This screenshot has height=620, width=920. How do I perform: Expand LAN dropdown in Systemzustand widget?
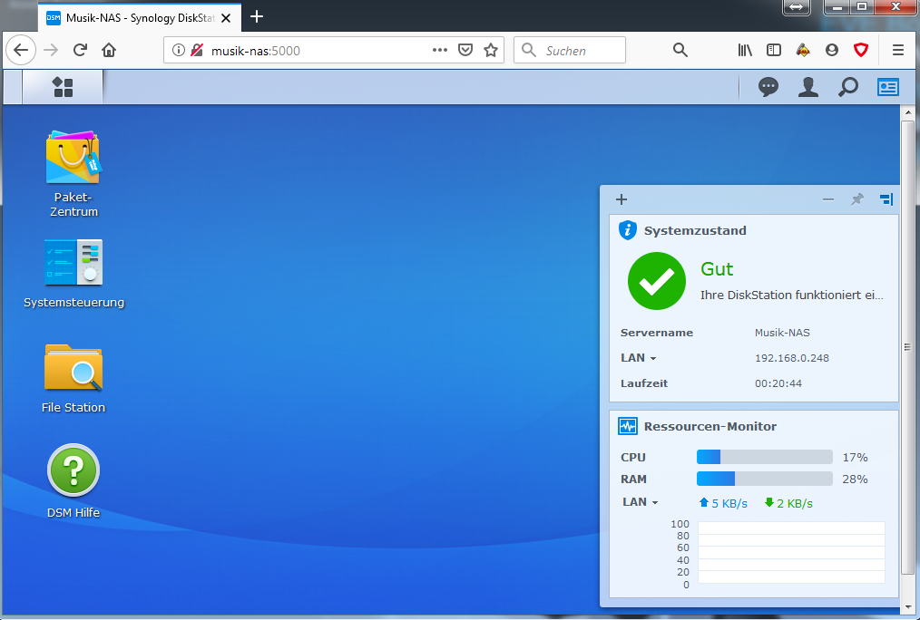point(639,358)
